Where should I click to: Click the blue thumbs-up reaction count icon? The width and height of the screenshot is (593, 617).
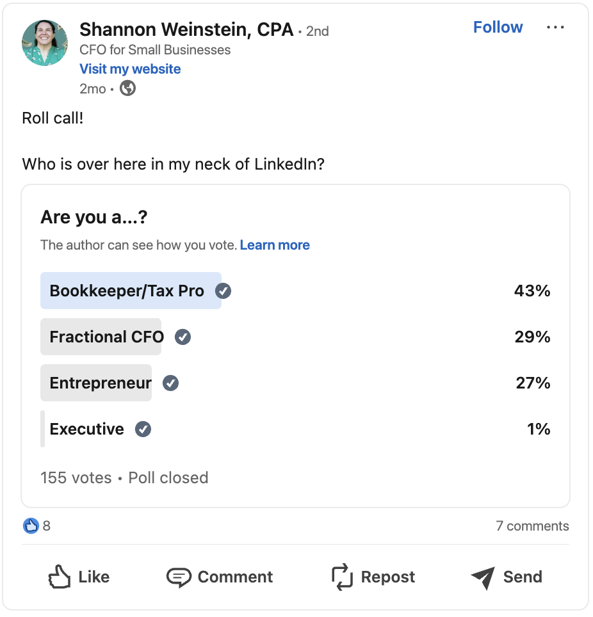pyautogui.click(x=30, y=525)
